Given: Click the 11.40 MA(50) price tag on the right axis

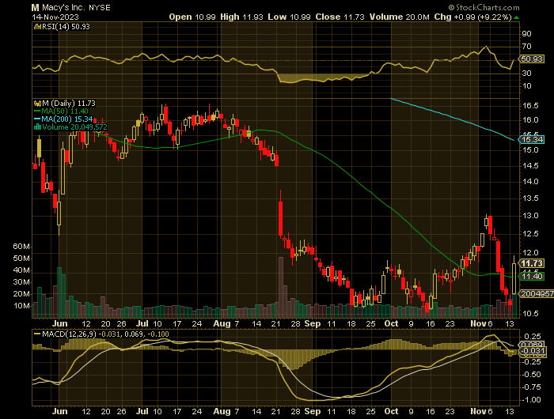Looking at the screenshot, I should point(532,276).
